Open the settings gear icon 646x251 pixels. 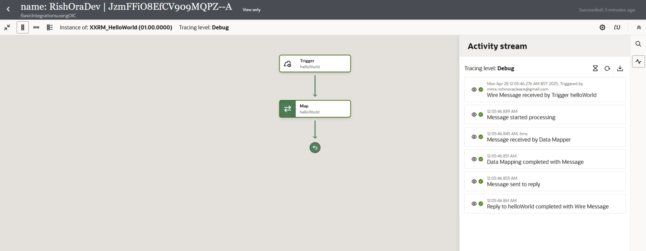tap(603, 27)
